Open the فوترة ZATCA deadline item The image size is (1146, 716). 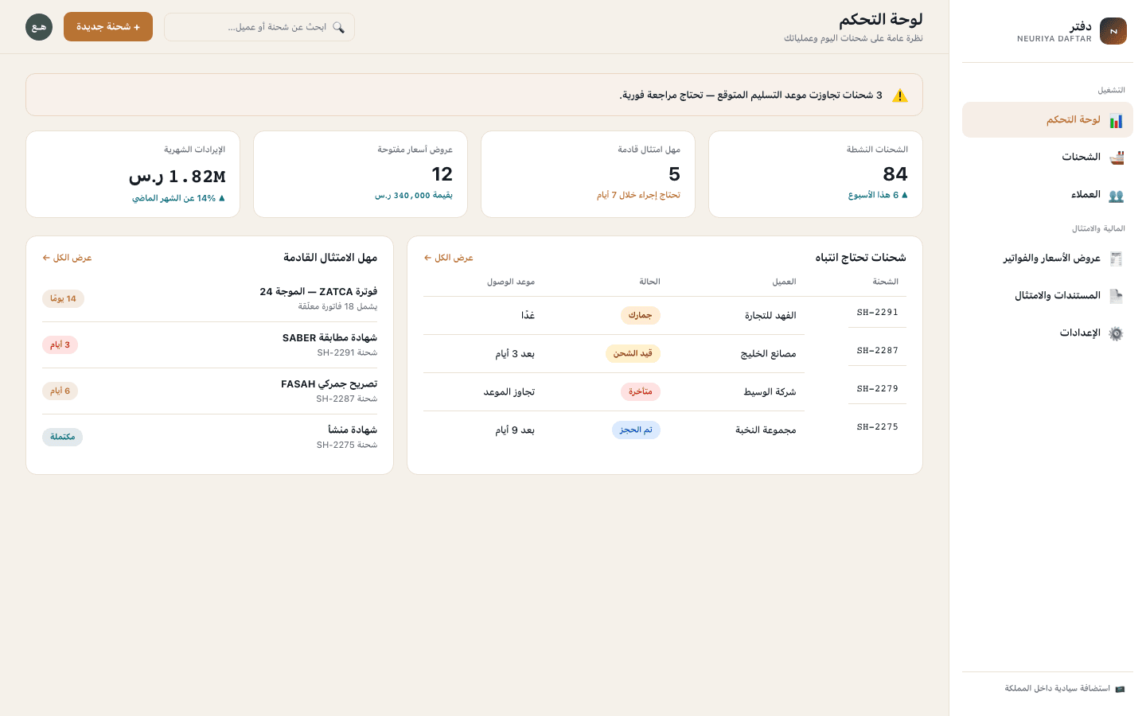pos(210,298)
